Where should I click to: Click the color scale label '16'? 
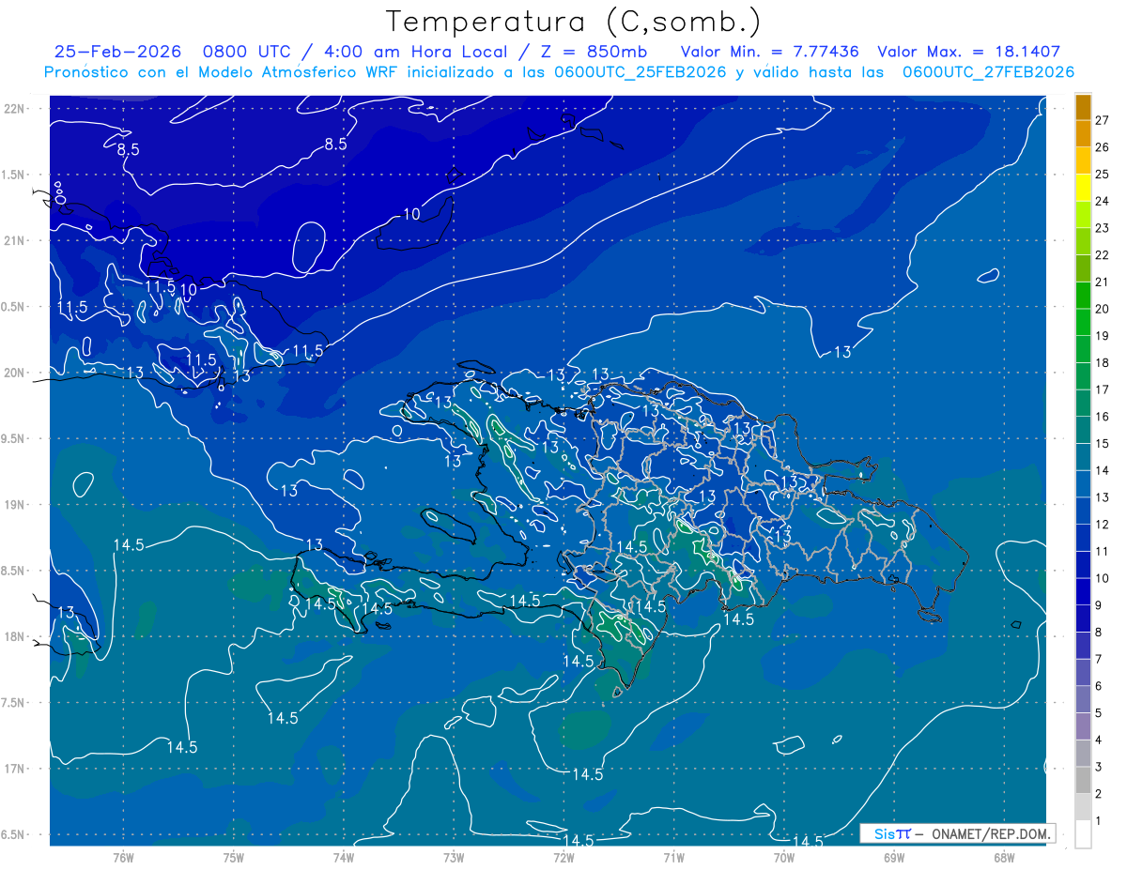pyautogui.click(x=1102, y=417)
